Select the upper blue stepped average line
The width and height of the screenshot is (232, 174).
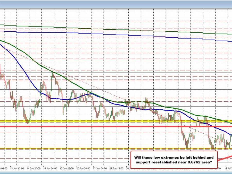[116, 34]
